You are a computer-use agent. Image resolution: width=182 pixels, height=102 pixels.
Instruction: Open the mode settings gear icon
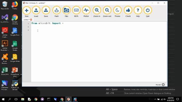pyautogui.click(x=163, y=85)
